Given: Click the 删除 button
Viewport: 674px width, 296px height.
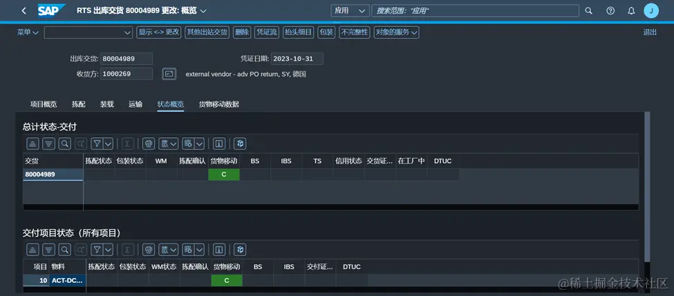Looking at the screenshot, I should (x=242, y=32).
